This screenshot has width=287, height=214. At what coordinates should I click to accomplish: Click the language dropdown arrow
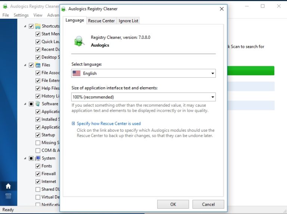[x=213, y=73]
